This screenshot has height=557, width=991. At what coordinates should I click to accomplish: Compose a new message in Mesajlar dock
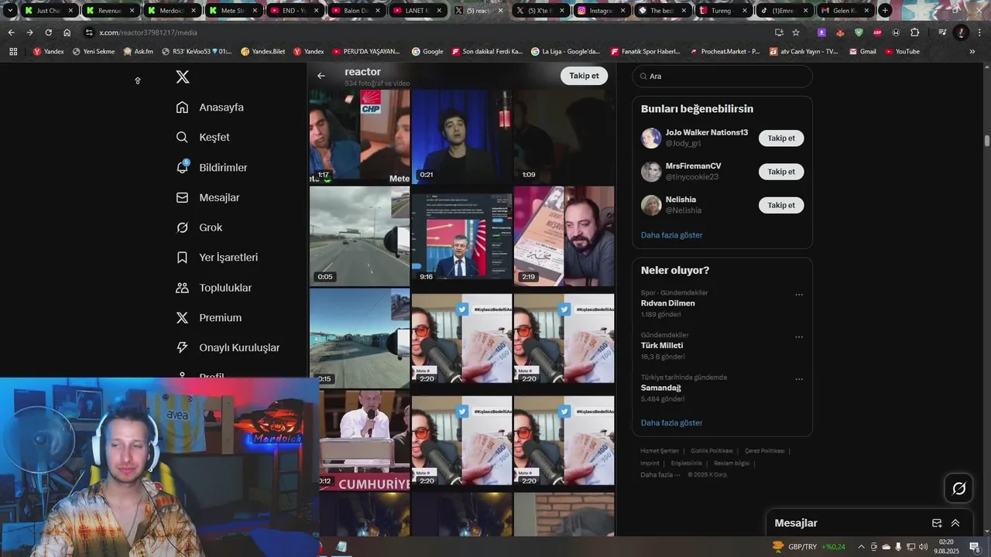point(937,523)
